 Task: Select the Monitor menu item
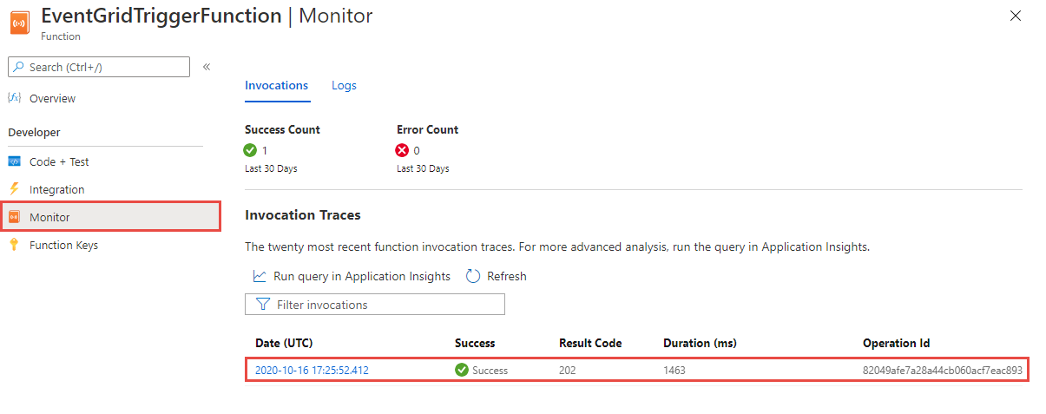pos(49,217)
